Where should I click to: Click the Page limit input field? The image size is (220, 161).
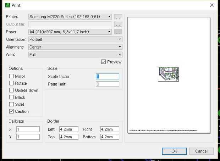pos(108,84)
